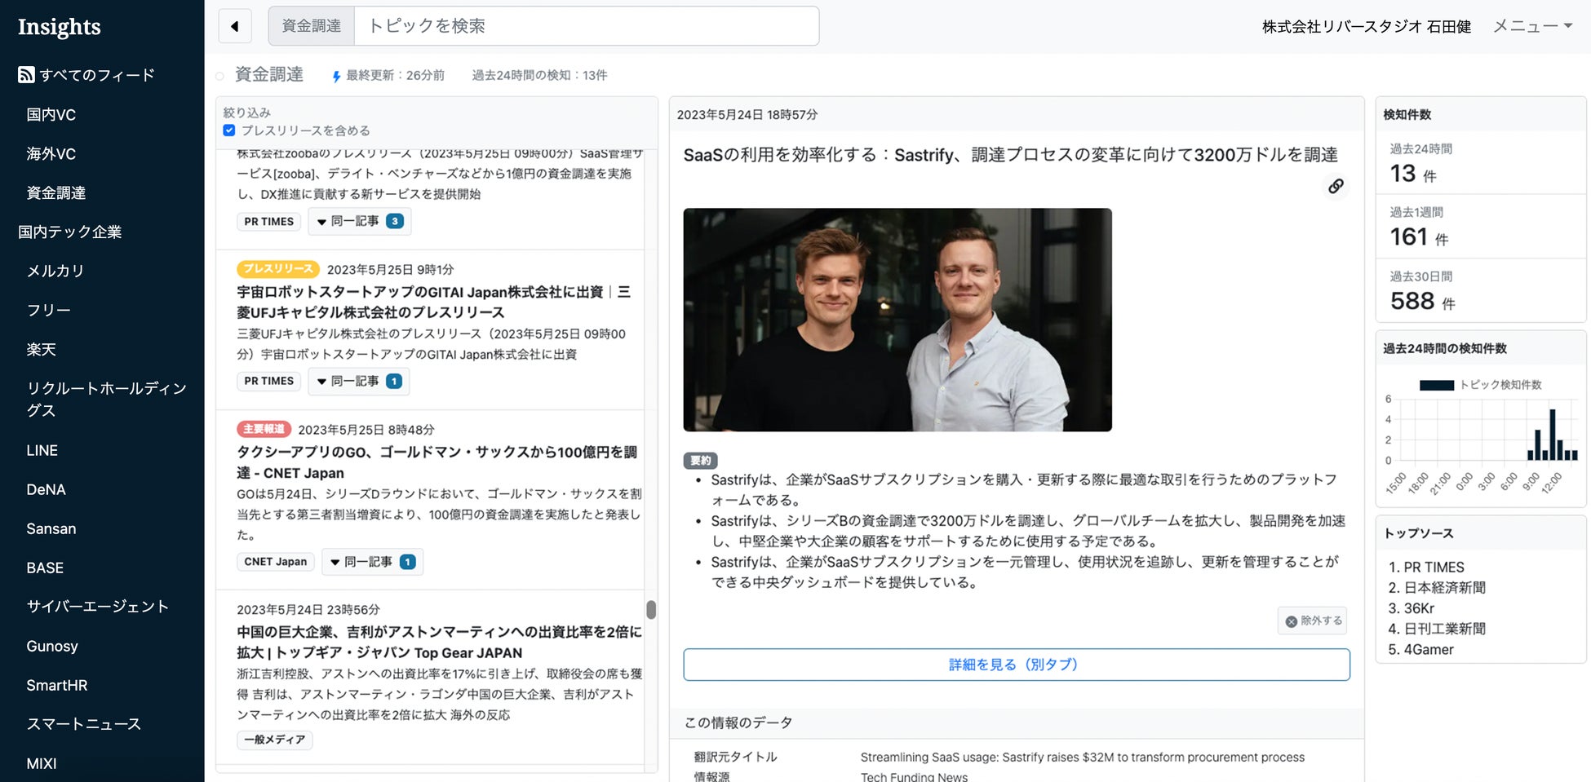
Task: Click the lightning bolt icon beside 最終更新
Action: pos(336,76)
